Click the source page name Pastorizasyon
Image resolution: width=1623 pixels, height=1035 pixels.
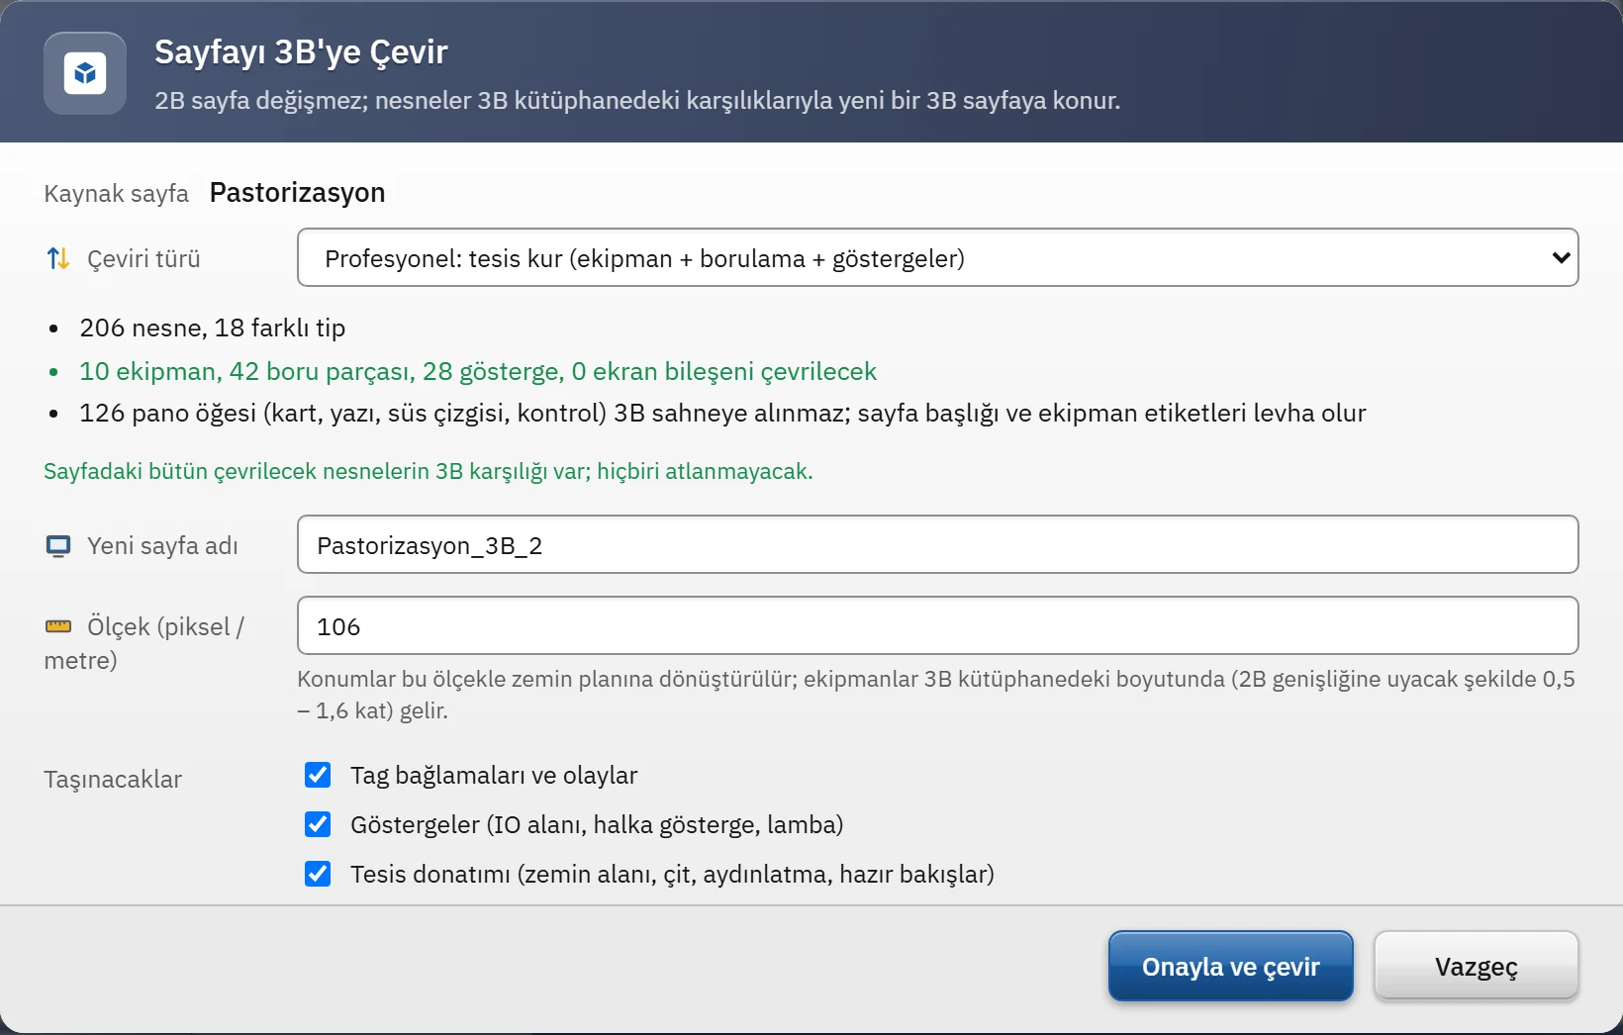coord(297,192)
